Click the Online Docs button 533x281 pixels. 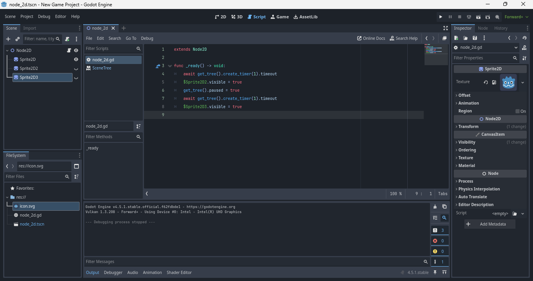[x=371, y=38]
